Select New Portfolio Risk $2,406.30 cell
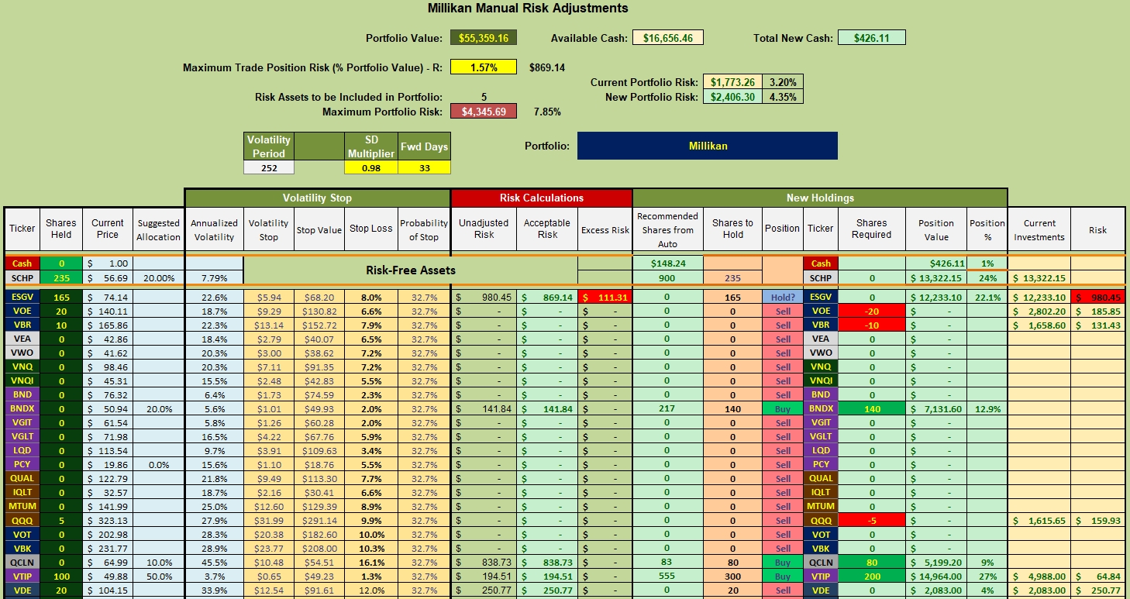Image resolution: width=1130 pixels, height=599 pixels. (732, 97)
